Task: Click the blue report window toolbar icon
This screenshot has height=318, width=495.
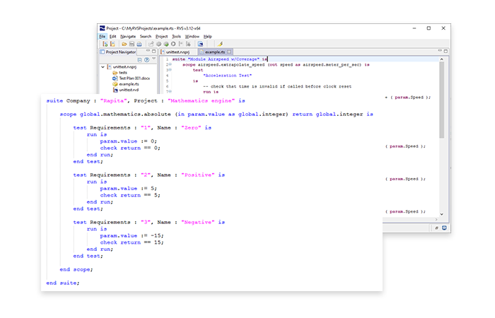Action: (x=200, y=44)
